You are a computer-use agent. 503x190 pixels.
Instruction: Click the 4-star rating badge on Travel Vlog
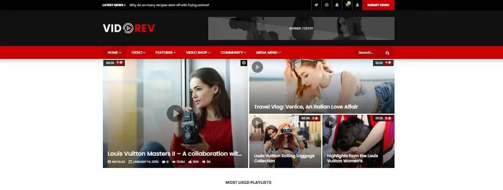[x=389, y=63]
